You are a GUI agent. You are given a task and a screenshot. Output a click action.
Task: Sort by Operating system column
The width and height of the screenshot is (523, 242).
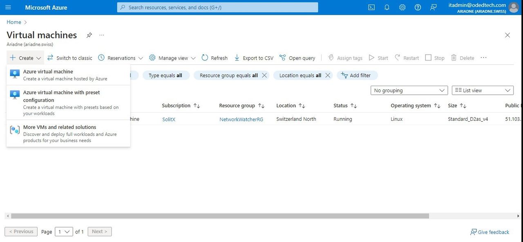[x=416, y=106]
